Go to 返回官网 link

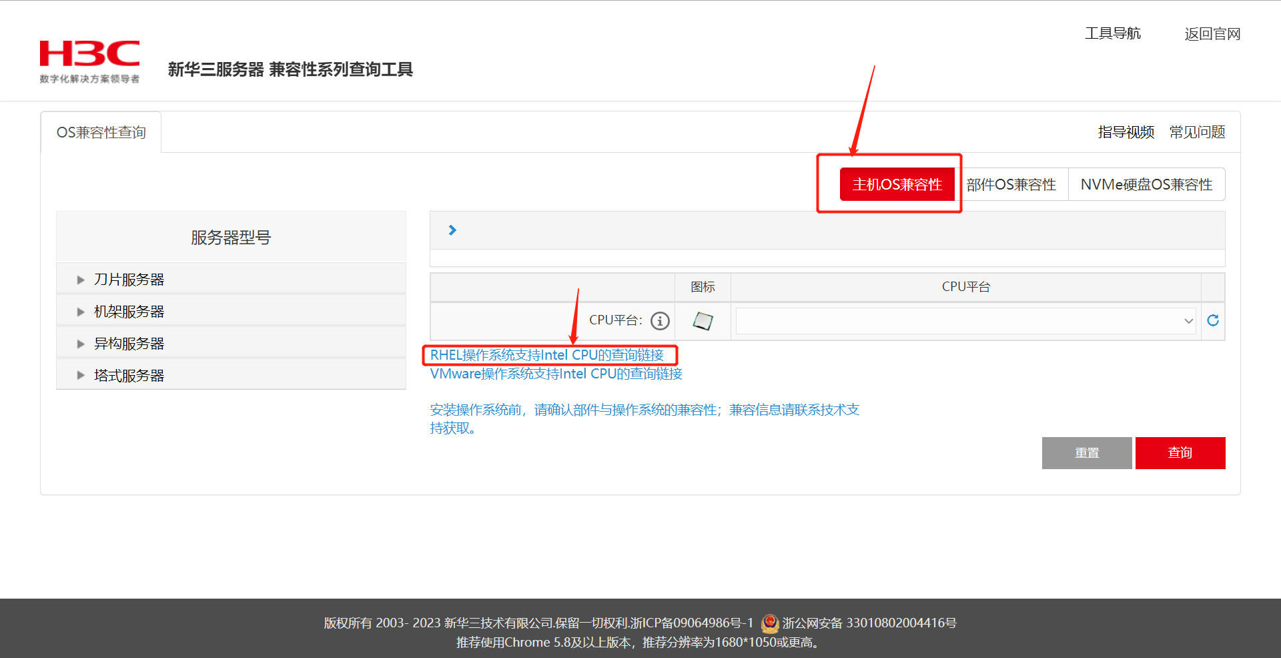point(1212,34)
